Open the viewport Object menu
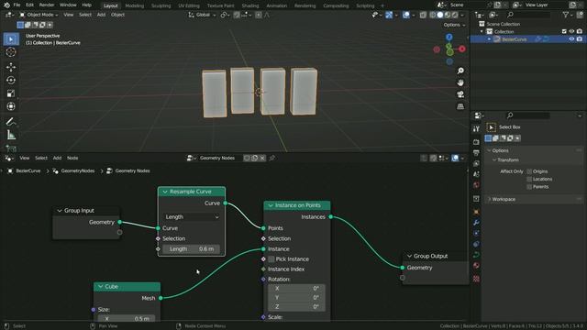Image resolution: width=587 pixels, height=330 pixels. click(x=117, y=15)
